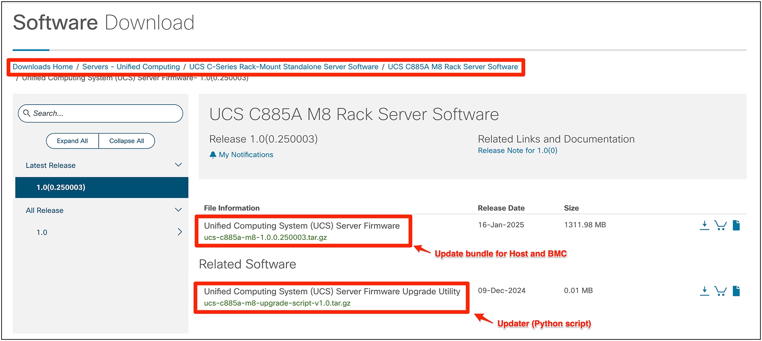Screen dimensions: 762x341
Task: Click the search magnifier icon
Action: click(x=27, y=113)
